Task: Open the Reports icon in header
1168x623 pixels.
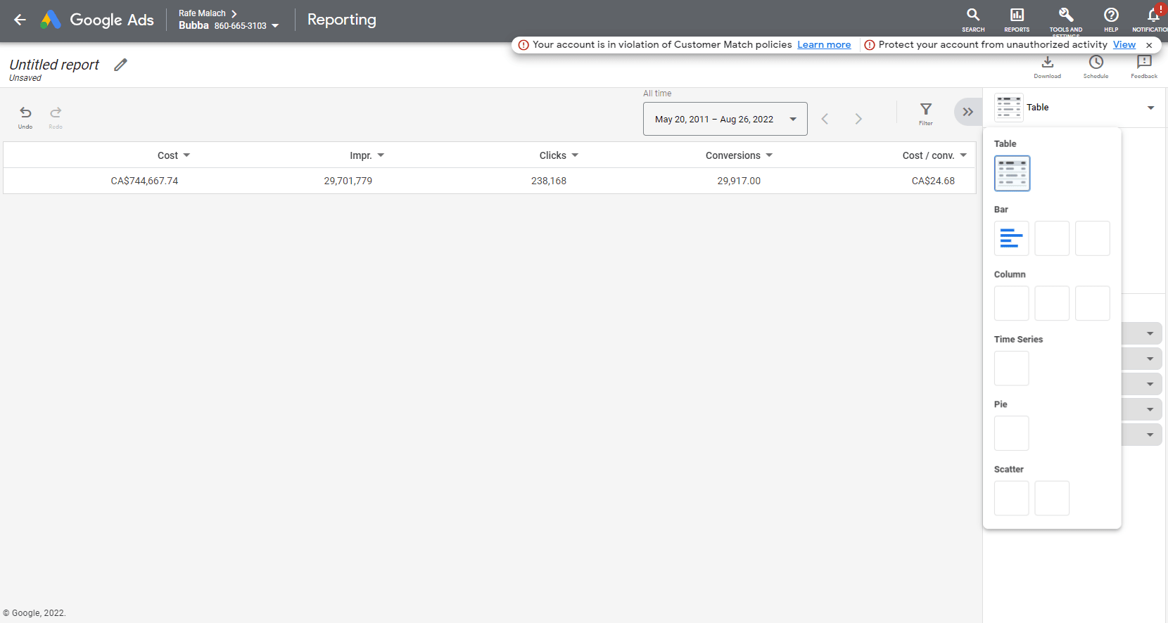Action: pyautogui.click(x=1017, y=15)
